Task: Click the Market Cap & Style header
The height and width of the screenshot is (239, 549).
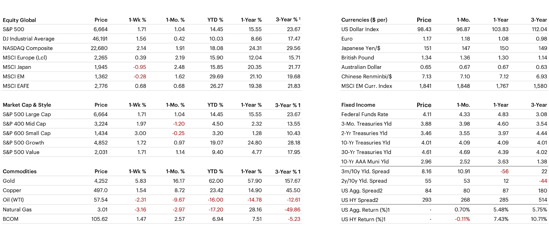Action: click(x=27, y=105)
